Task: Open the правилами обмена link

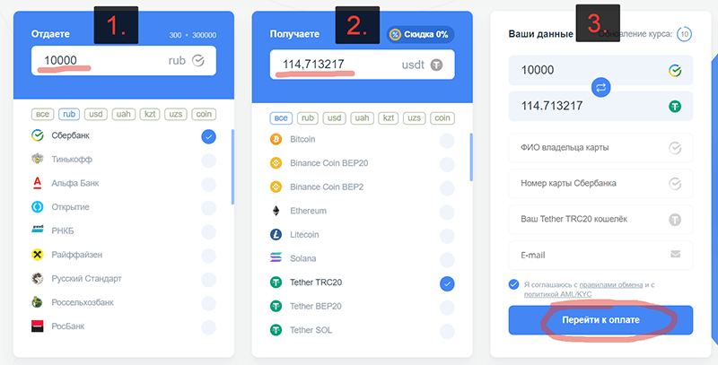Action: 611,284
